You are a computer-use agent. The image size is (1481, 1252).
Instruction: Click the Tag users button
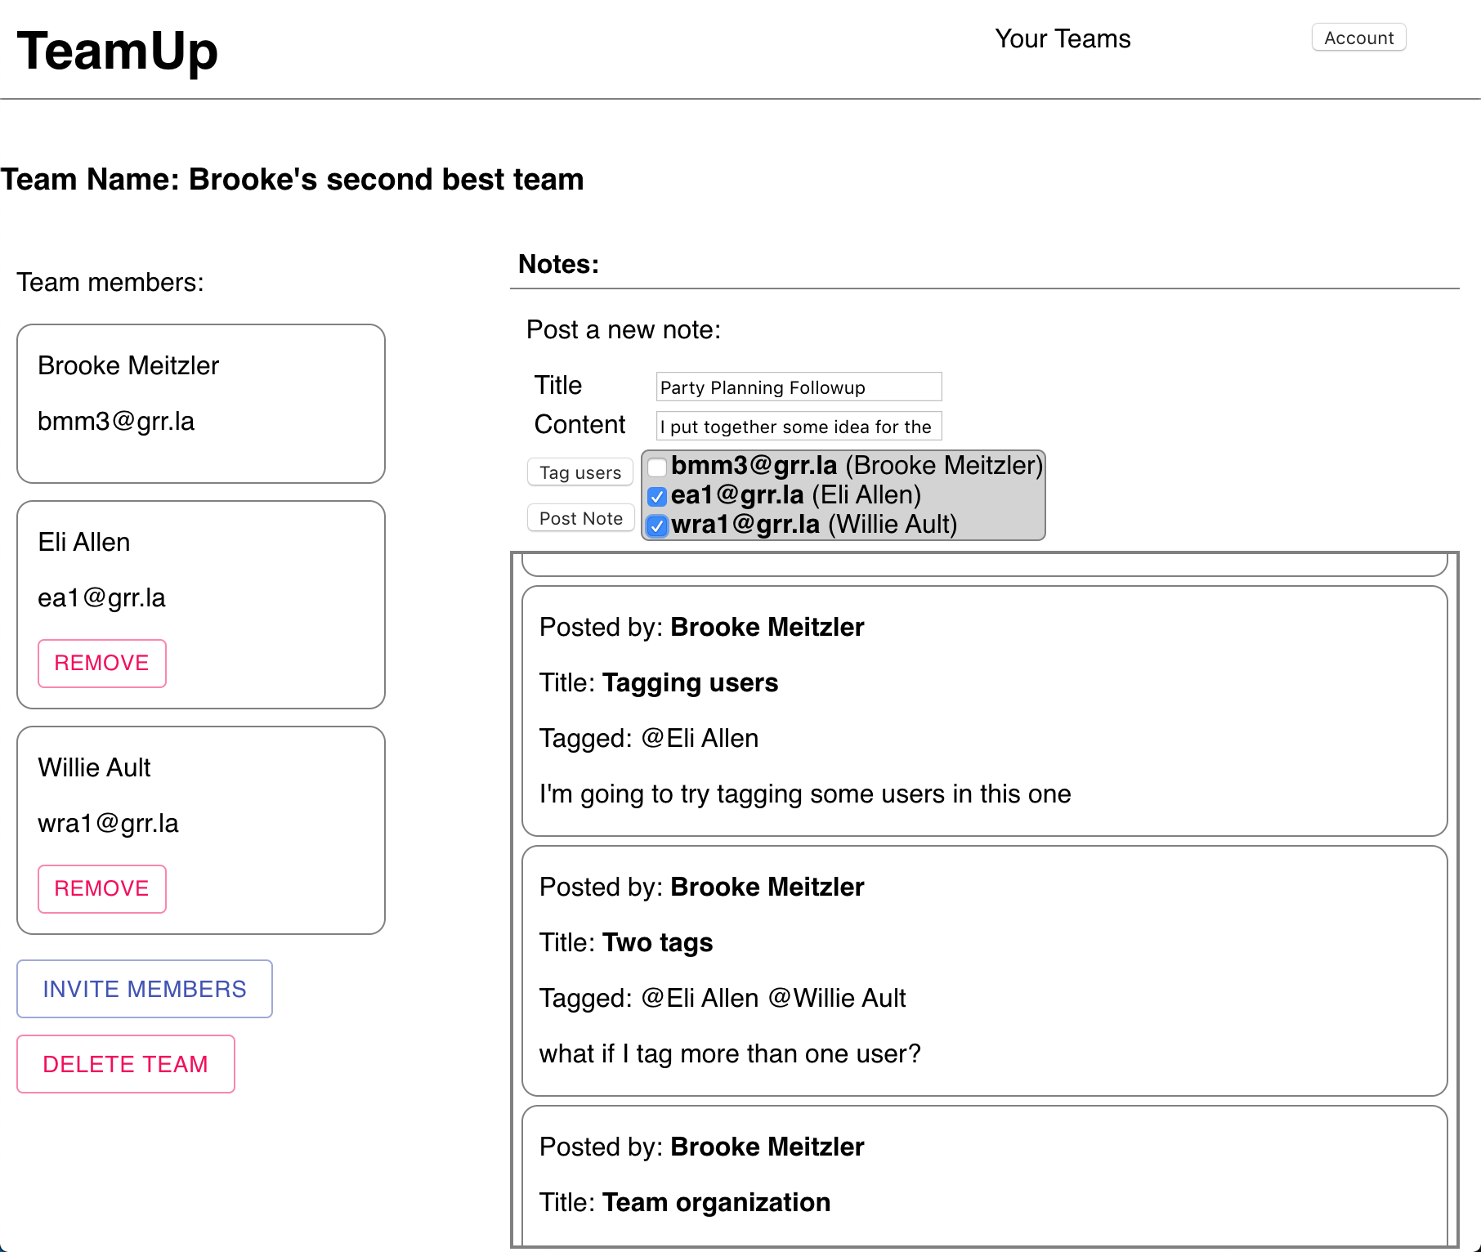point(580,472)
